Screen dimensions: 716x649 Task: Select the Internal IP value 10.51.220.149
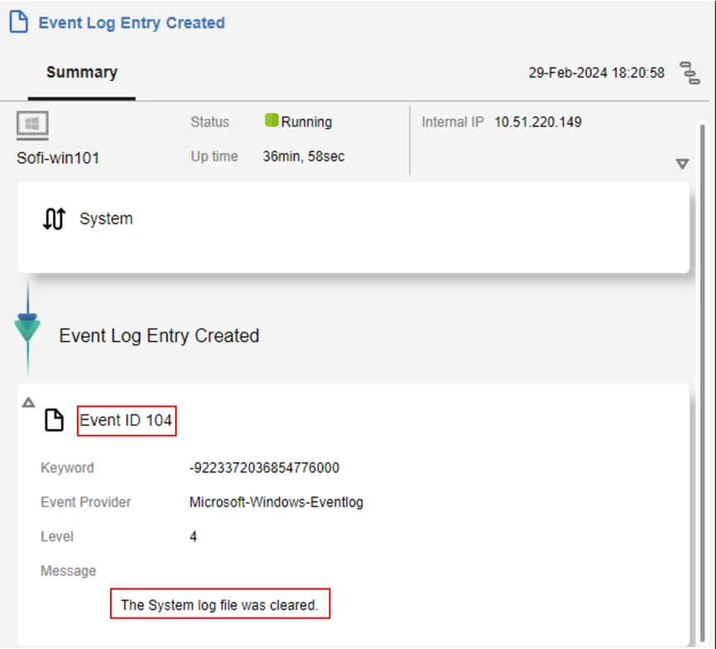pyautogui.click(x=538, y=122)
